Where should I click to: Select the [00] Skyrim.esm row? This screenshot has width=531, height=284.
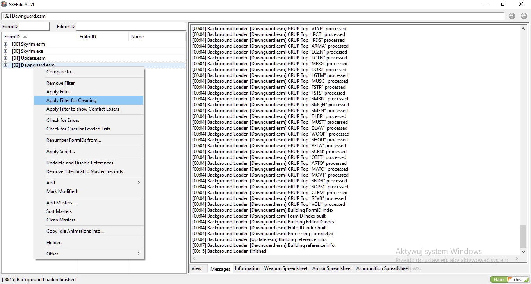(x=94, y=44)
